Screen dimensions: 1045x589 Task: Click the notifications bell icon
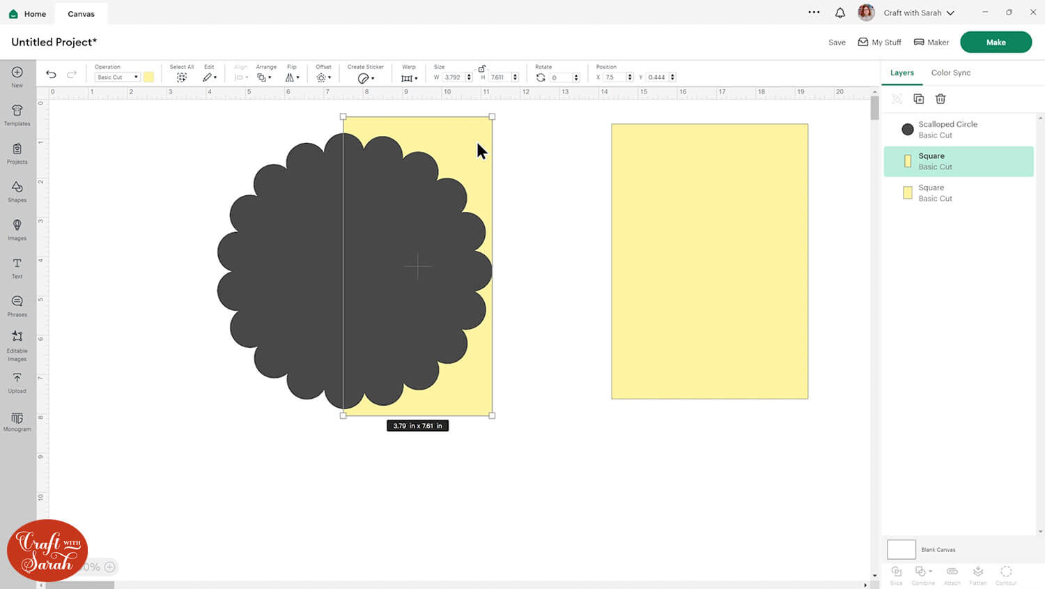[840, 13]
